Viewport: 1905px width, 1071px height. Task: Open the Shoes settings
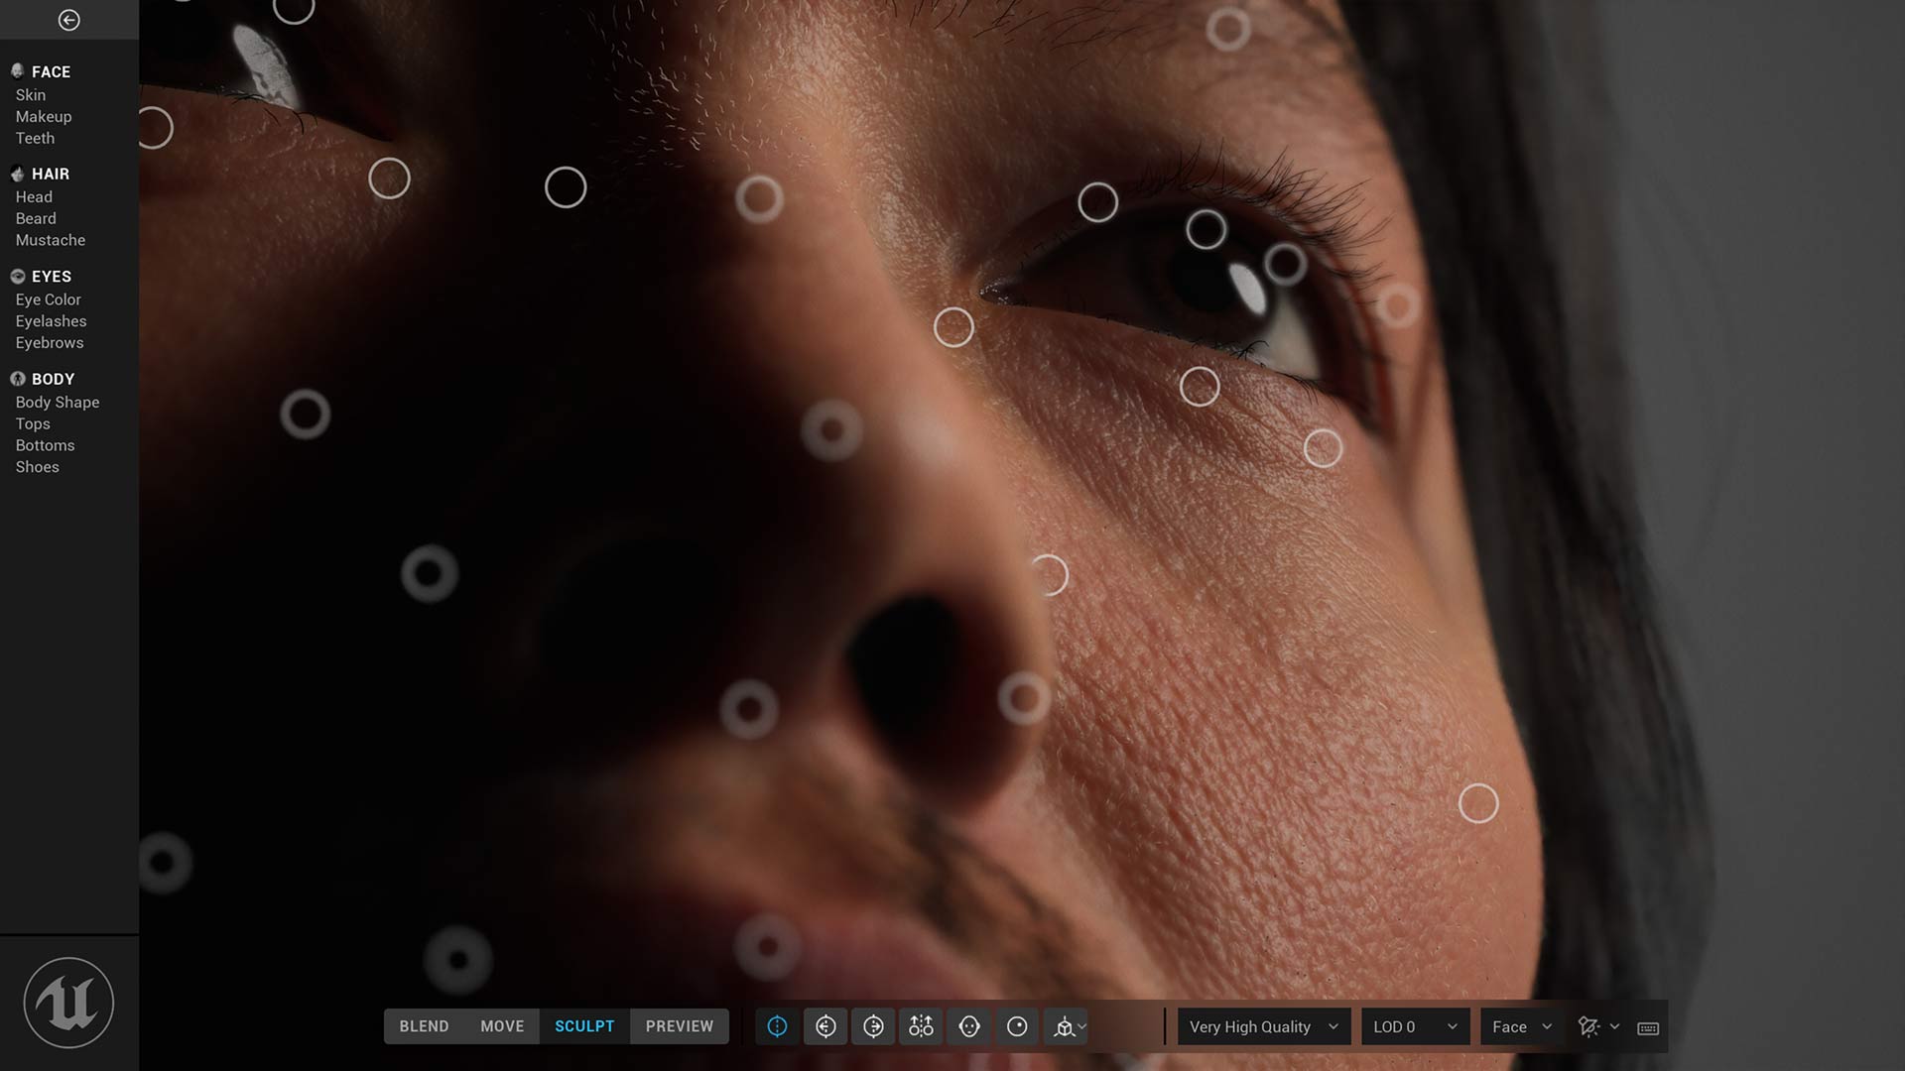[37, 467]
